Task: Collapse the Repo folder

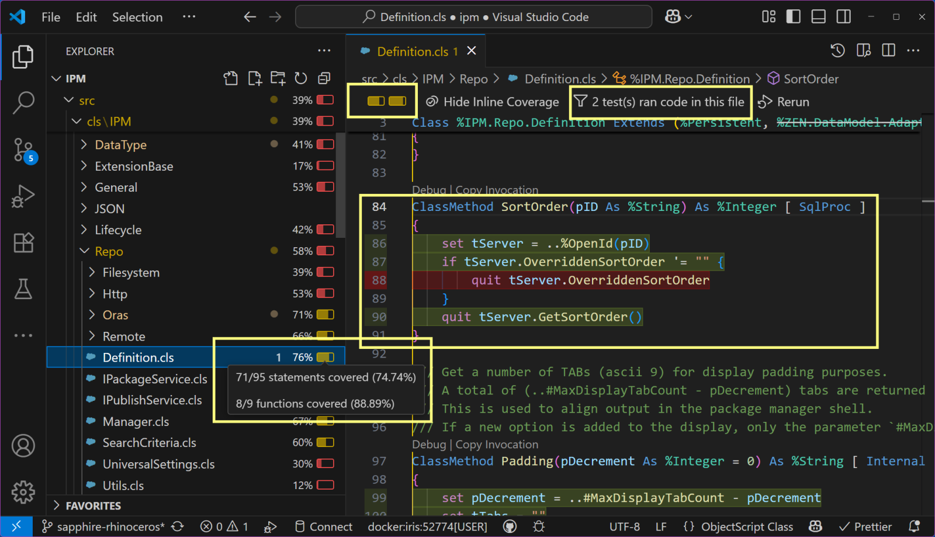Action: point(109,251)
